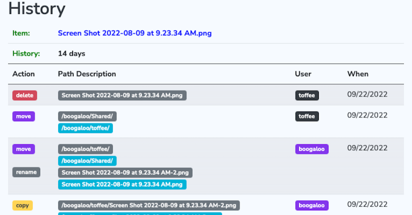Select boogaloo user badge in move/rename row
Screen dimensions: 412x215
click(x=312, y=149)
